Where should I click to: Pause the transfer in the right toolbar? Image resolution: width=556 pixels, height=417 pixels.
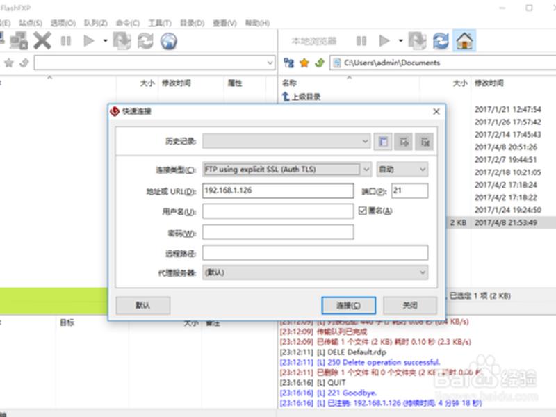[361, 41]
